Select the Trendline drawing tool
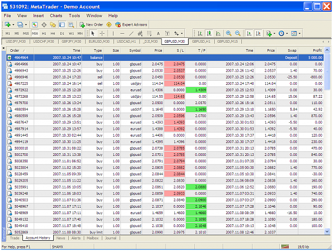The width and height of the screenshot is (333, 251). point(131,34)
